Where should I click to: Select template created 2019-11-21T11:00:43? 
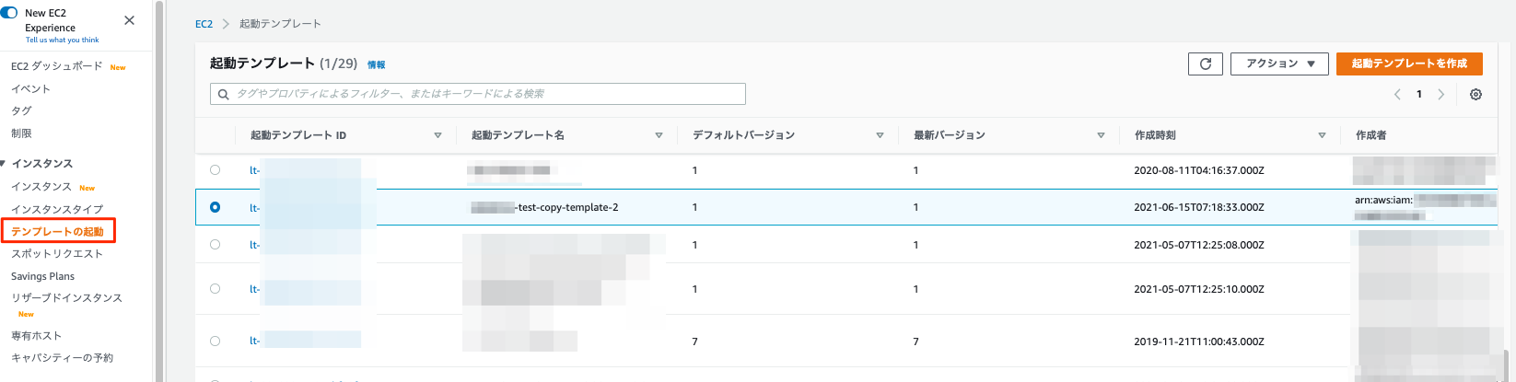[215, 341]
